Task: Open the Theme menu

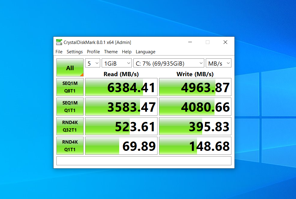Action: pos(111,52)
